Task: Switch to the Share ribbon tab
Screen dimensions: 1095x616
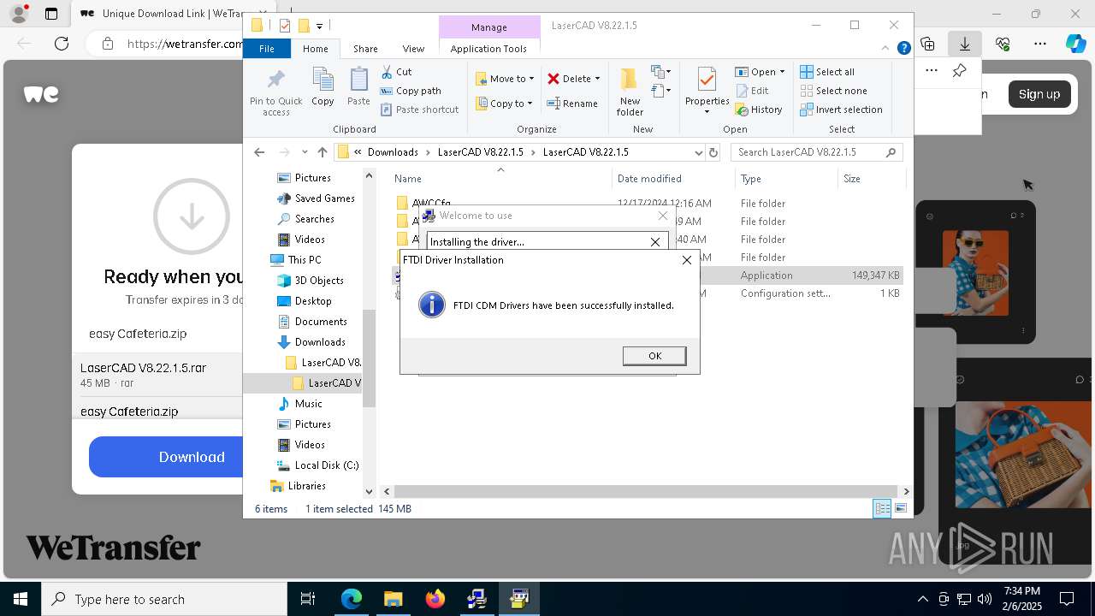Action: pos(365,49)
